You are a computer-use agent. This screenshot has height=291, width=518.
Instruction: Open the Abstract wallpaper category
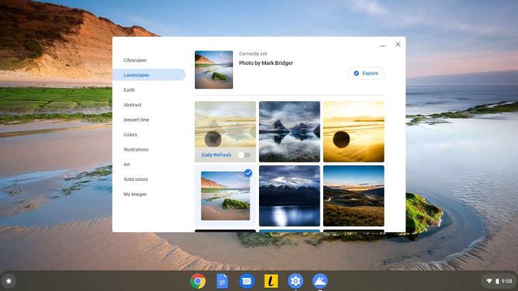(133, 105)
